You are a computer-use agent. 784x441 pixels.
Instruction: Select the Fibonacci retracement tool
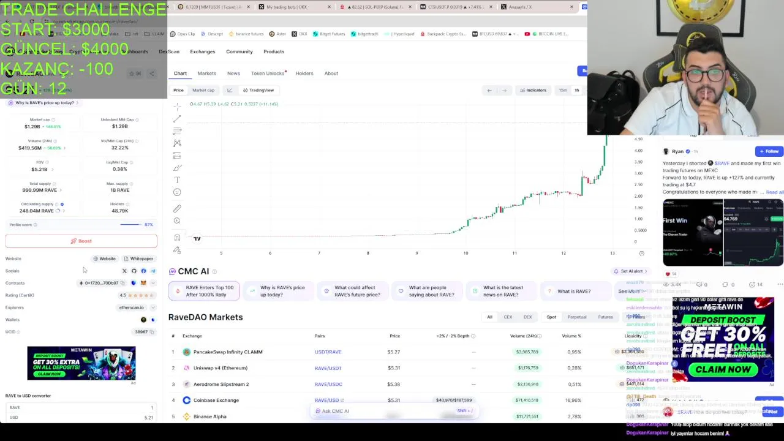[x=177, y=131]
